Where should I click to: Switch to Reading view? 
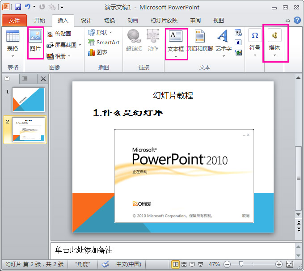(x=192, y=264)
